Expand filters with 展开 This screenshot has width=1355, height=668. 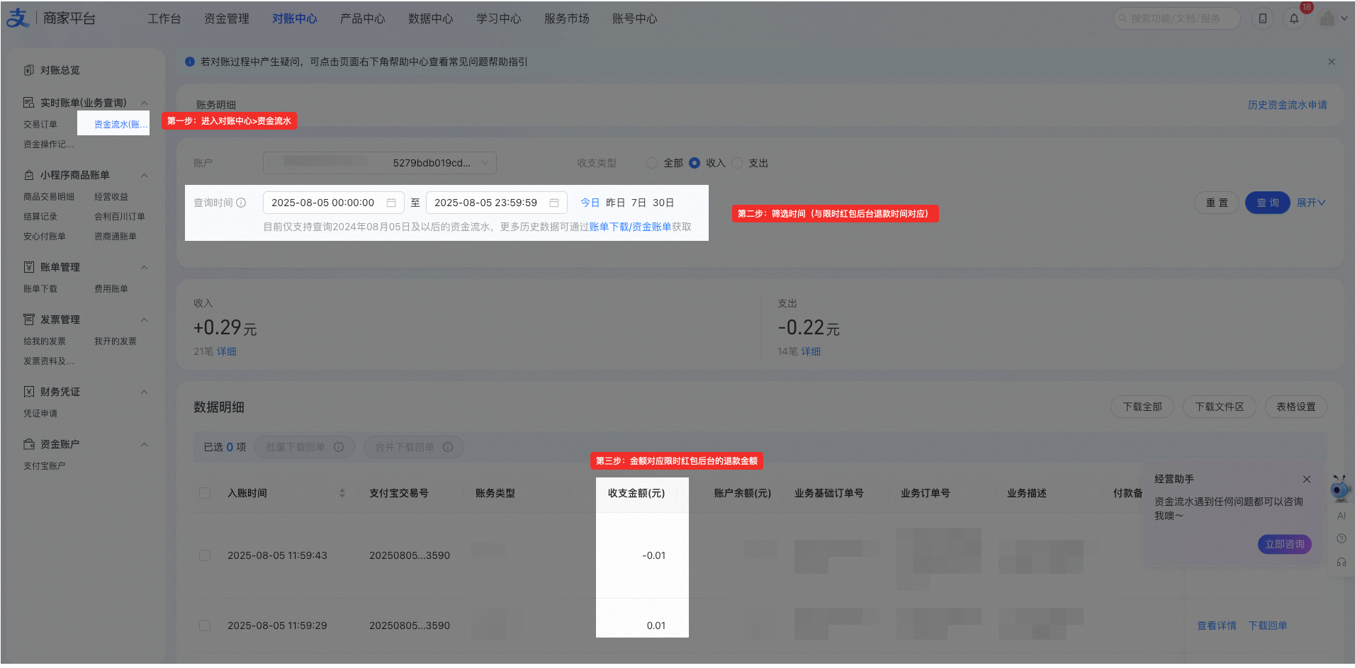[1311, 203]
